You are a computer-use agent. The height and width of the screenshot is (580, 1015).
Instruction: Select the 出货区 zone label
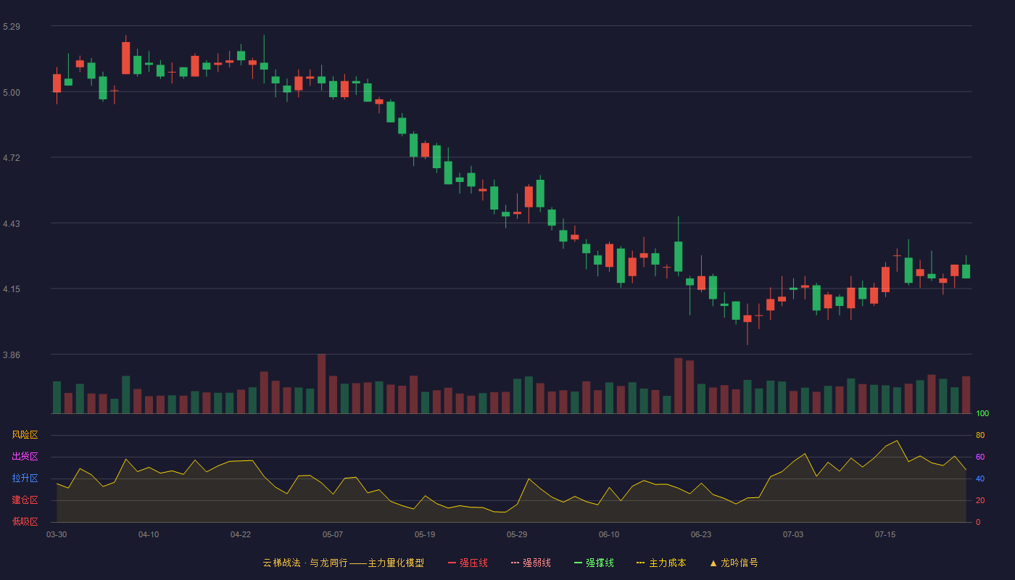click(25, 457)
